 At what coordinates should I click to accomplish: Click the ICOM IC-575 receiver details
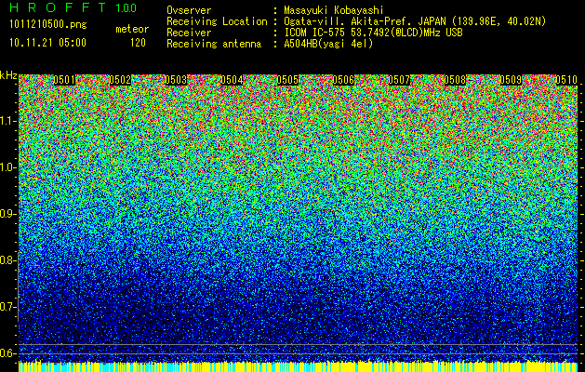pyautogui.click(x=373, y=33)
